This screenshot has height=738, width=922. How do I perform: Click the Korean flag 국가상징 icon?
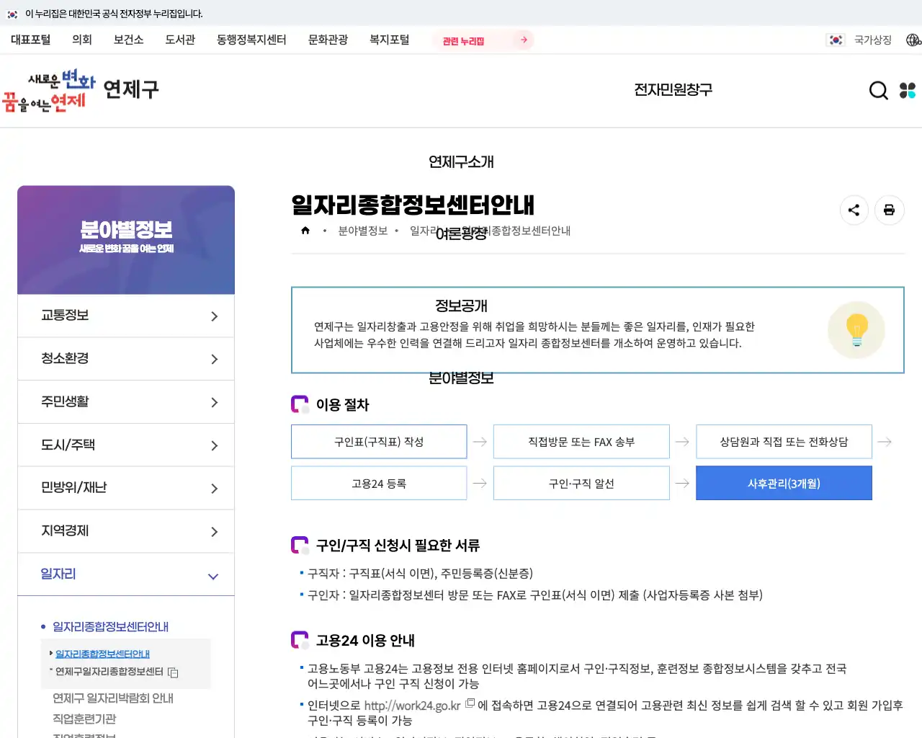coord(836,40)
